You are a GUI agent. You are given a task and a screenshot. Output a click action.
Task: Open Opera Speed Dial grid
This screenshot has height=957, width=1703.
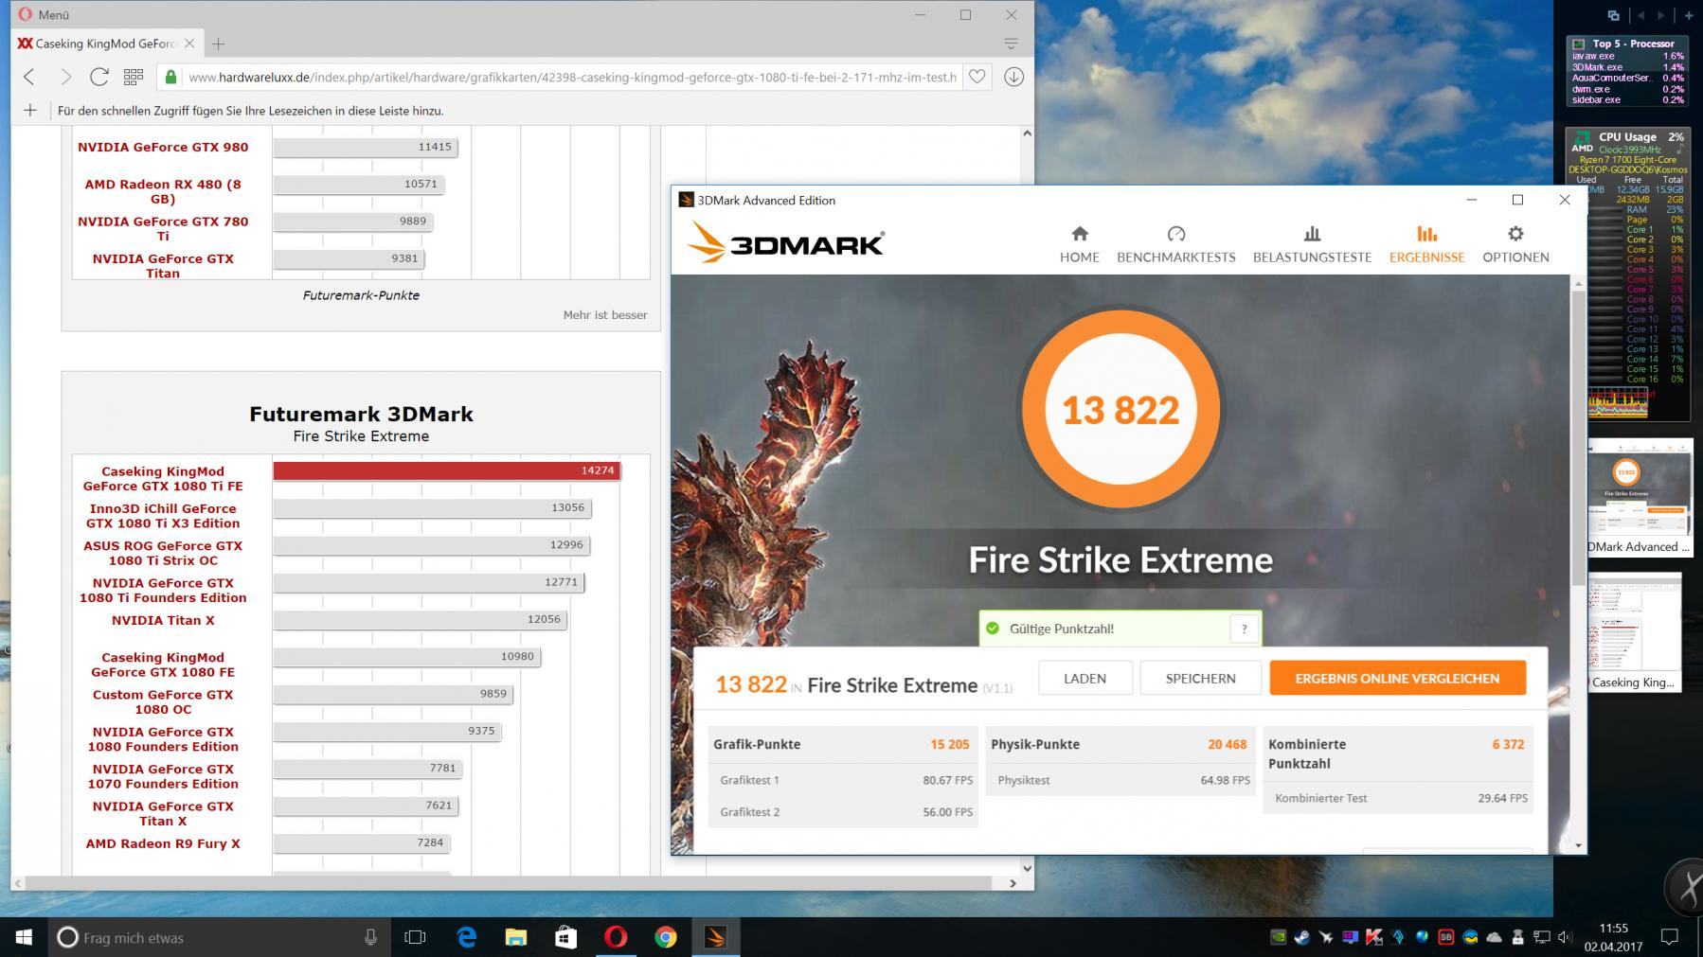tap(134, 77)
